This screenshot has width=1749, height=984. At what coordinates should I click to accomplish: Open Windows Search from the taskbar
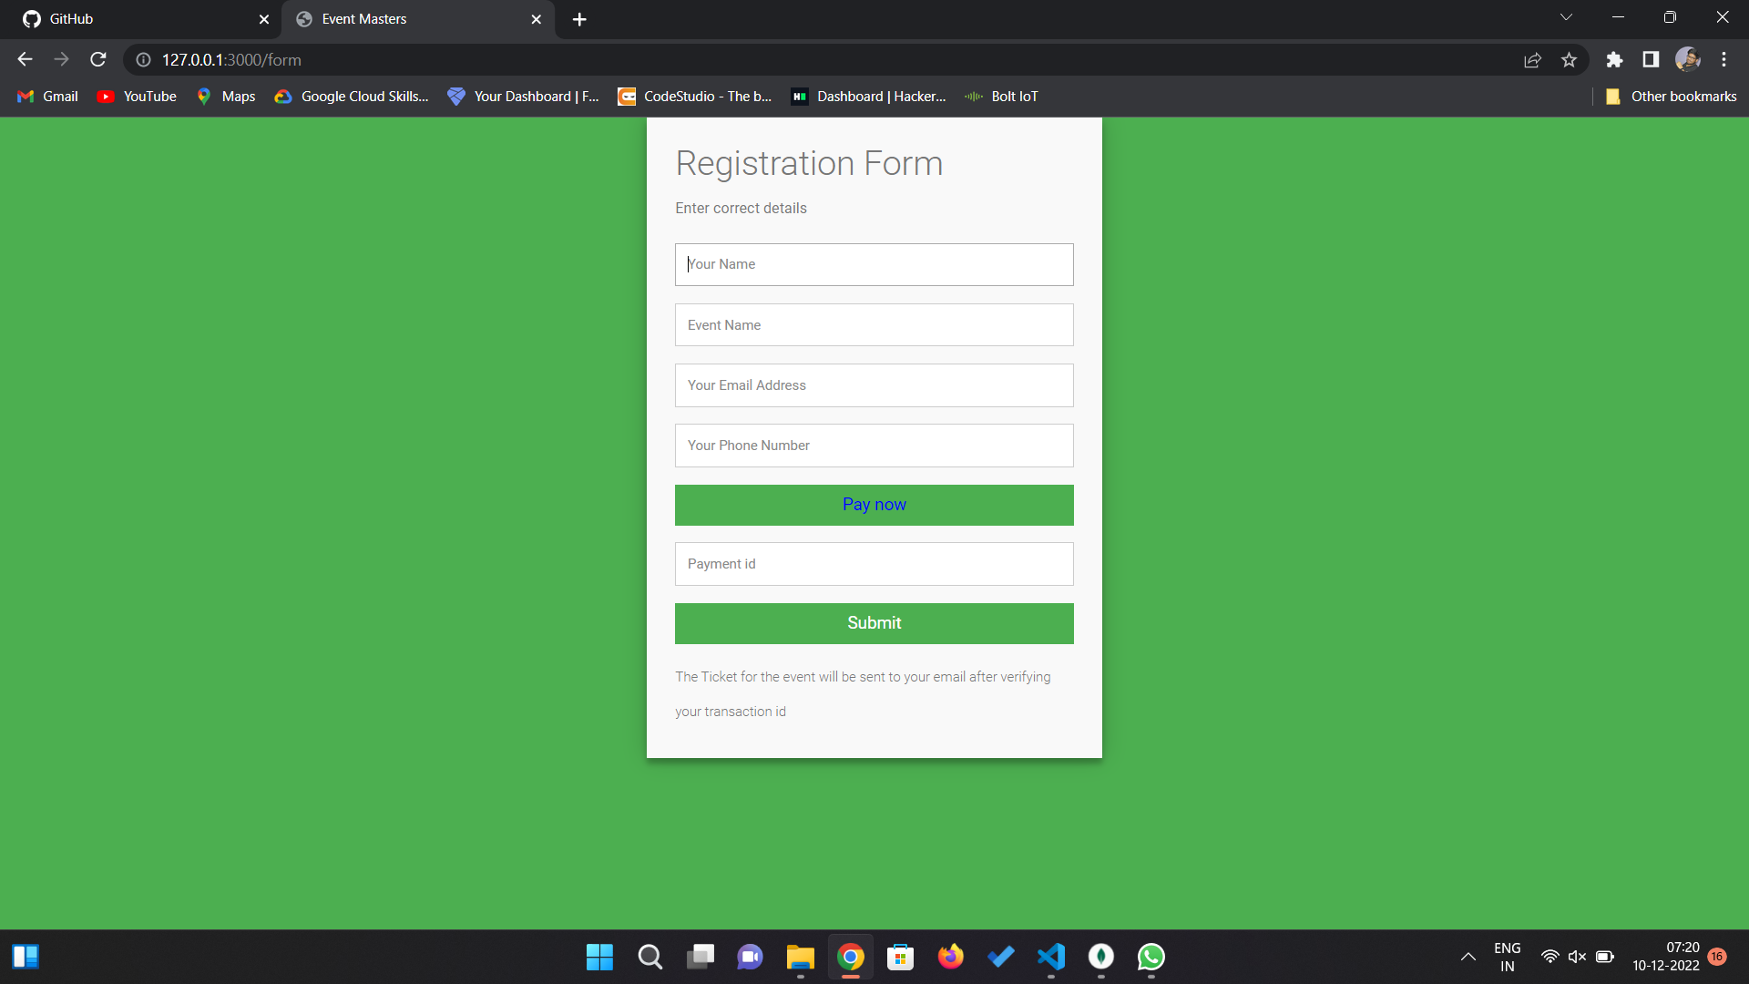pyautogui.click(x=649, y=957)
